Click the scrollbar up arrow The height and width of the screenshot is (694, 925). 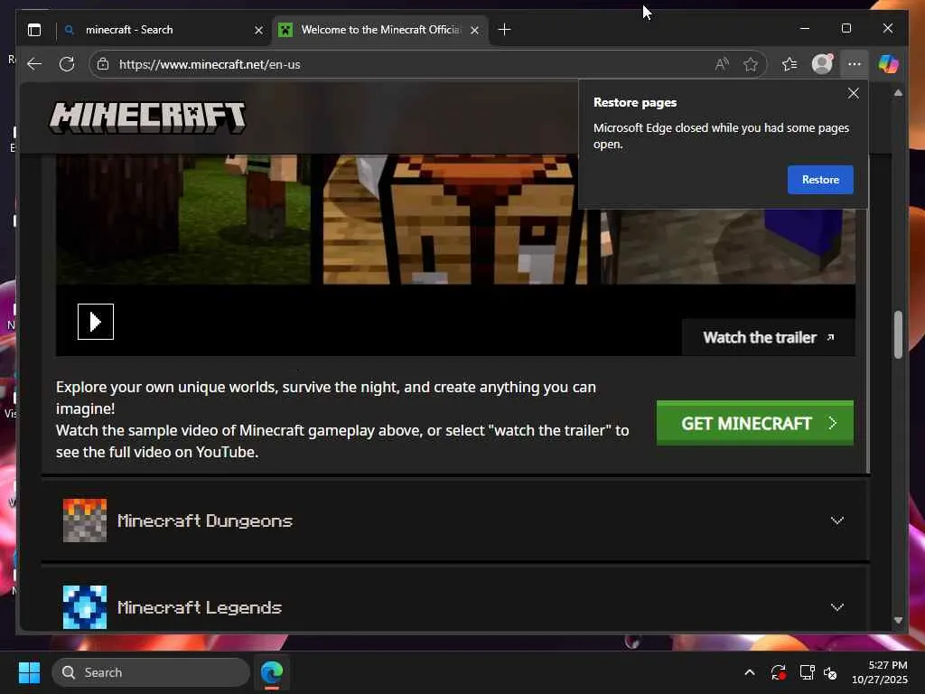click(898, 93)
